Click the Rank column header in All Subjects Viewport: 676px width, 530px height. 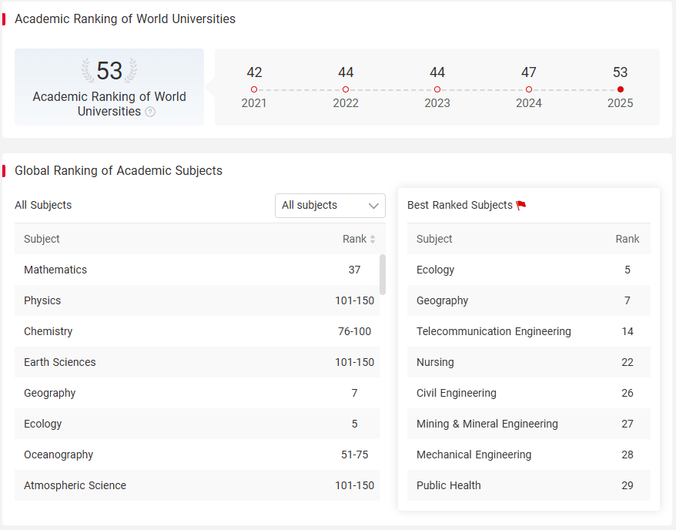[354, 240]
